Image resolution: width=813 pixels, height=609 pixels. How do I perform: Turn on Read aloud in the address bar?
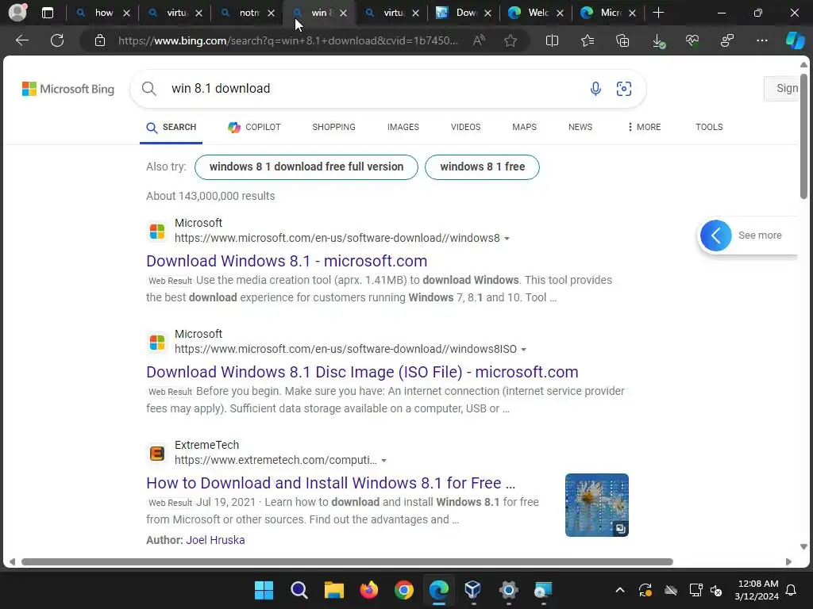pyautogui.click(x=479, y=40)
